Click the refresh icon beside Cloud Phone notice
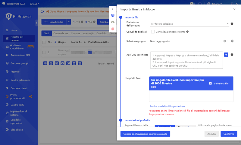The image size is (241, 145). 42,12
